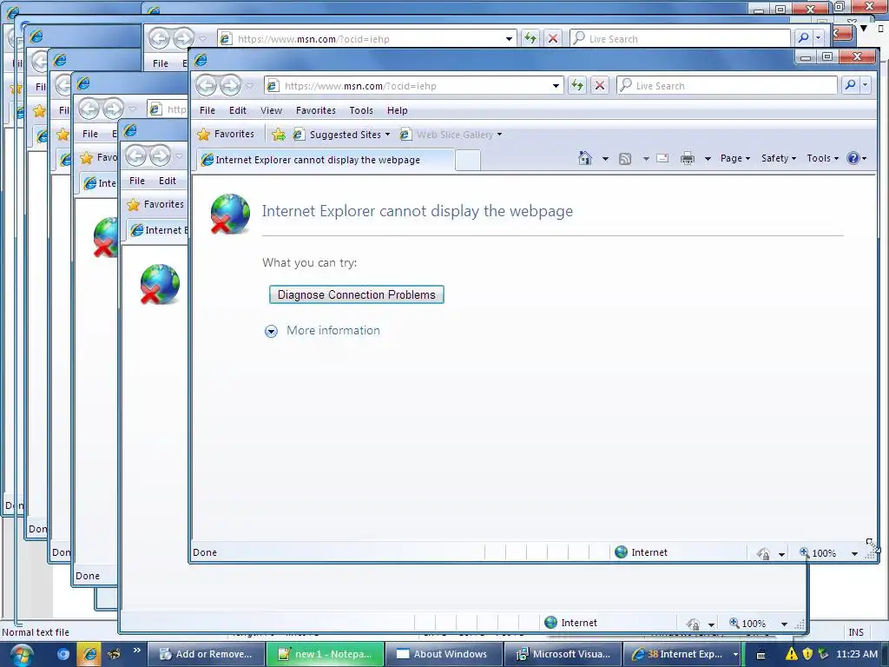The width and height of the screenshot is (889, 667).
Task: Click Back arrow in front IE window
Action: pyautogui.click(x=207, y=86)
